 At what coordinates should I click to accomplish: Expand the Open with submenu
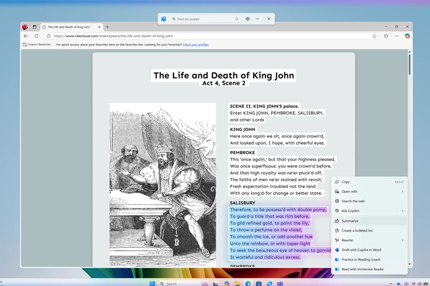tap(369, 192)
